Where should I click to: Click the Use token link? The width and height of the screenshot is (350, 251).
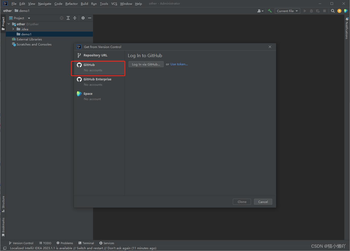click(179, 64)
